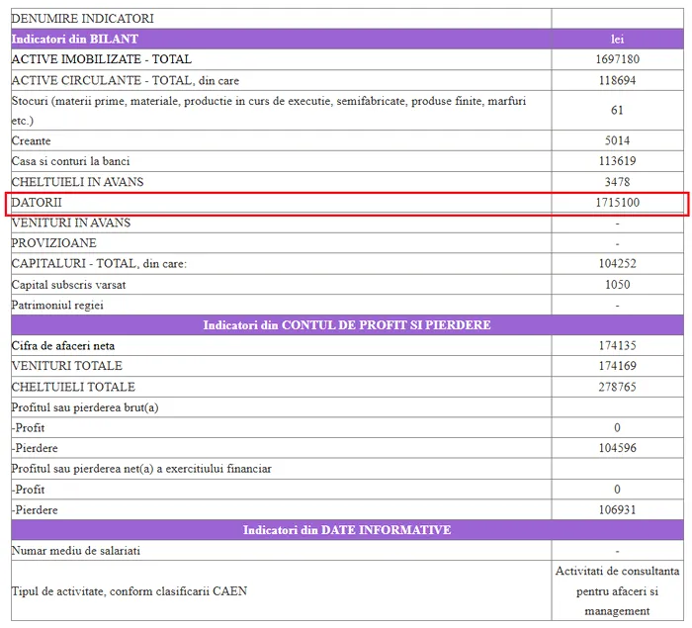Select the CAPITALURI - TOTAL value 104252

point(617,264)
